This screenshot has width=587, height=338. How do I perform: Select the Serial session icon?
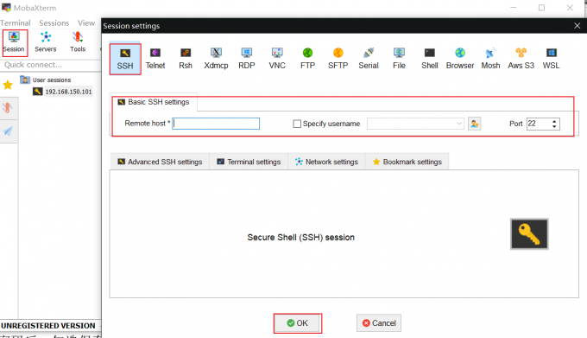point(369,59)
